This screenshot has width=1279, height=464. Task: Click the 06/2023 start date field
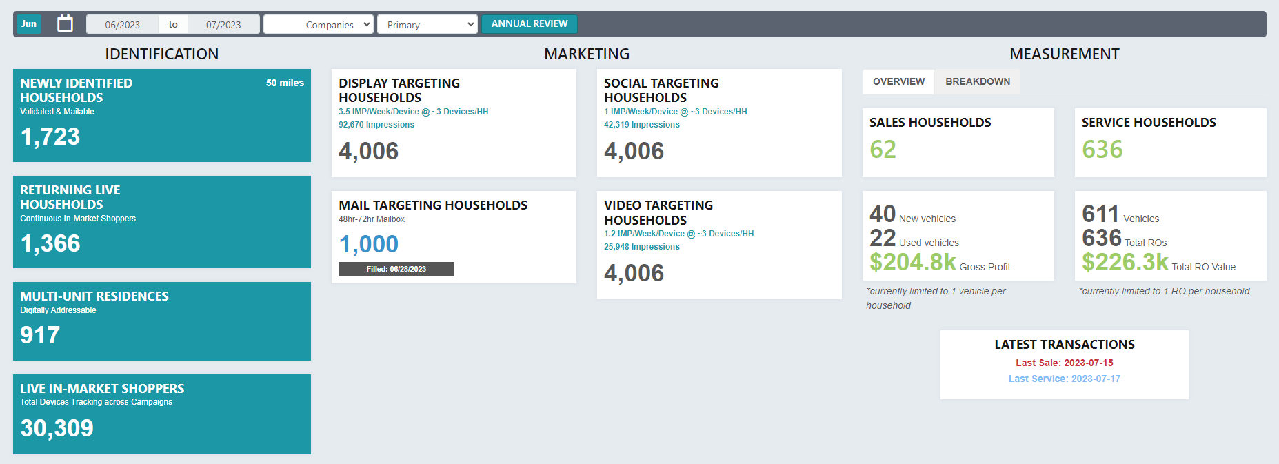[x=122, y=25]
